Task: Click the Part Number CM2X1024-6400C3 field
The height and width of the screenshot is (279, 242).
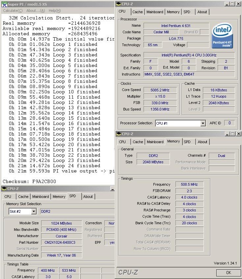Action: (x=62, y=242)
